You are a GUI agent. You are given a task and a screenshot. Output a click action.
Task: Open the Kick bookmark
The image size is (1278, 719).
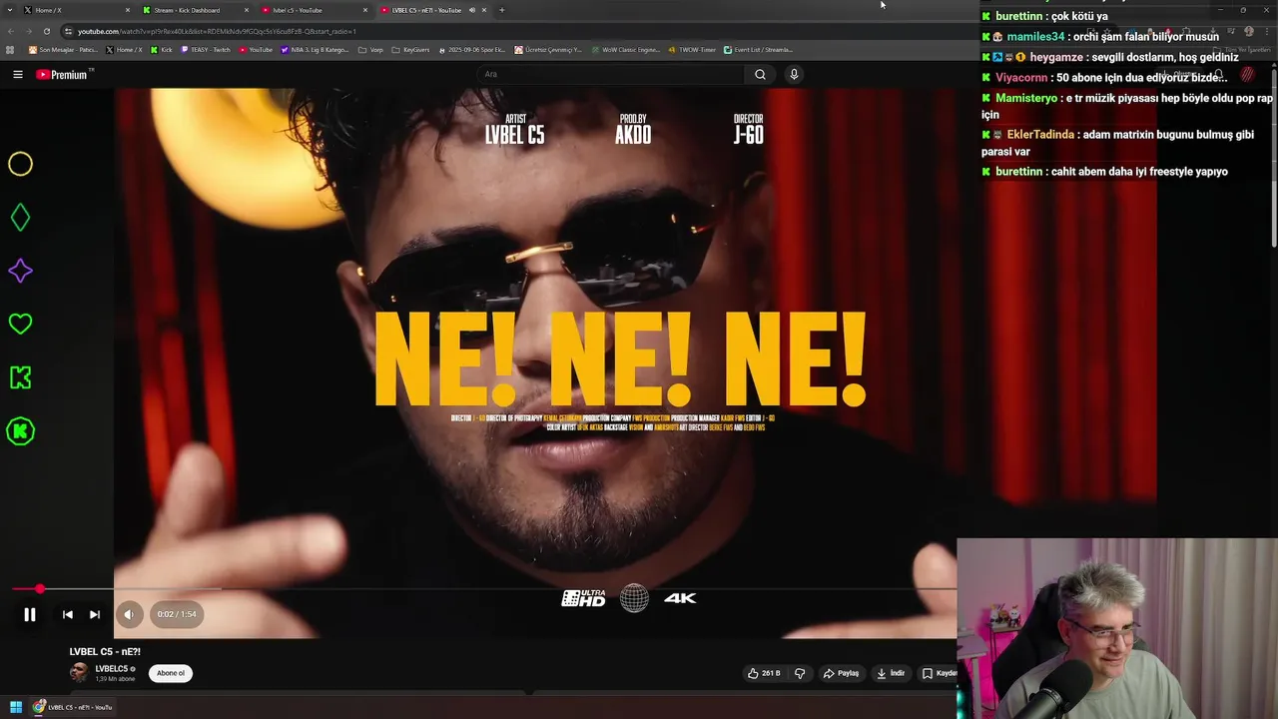click(x=162, y=50)
